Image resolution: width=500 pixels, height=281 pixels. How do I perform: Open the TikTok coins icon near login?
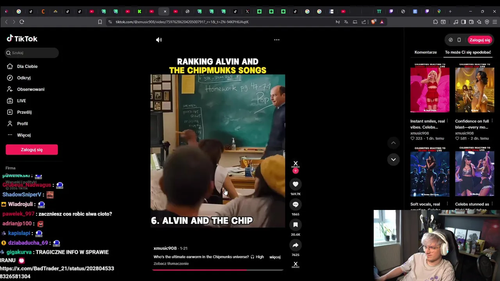coord(451,40)
